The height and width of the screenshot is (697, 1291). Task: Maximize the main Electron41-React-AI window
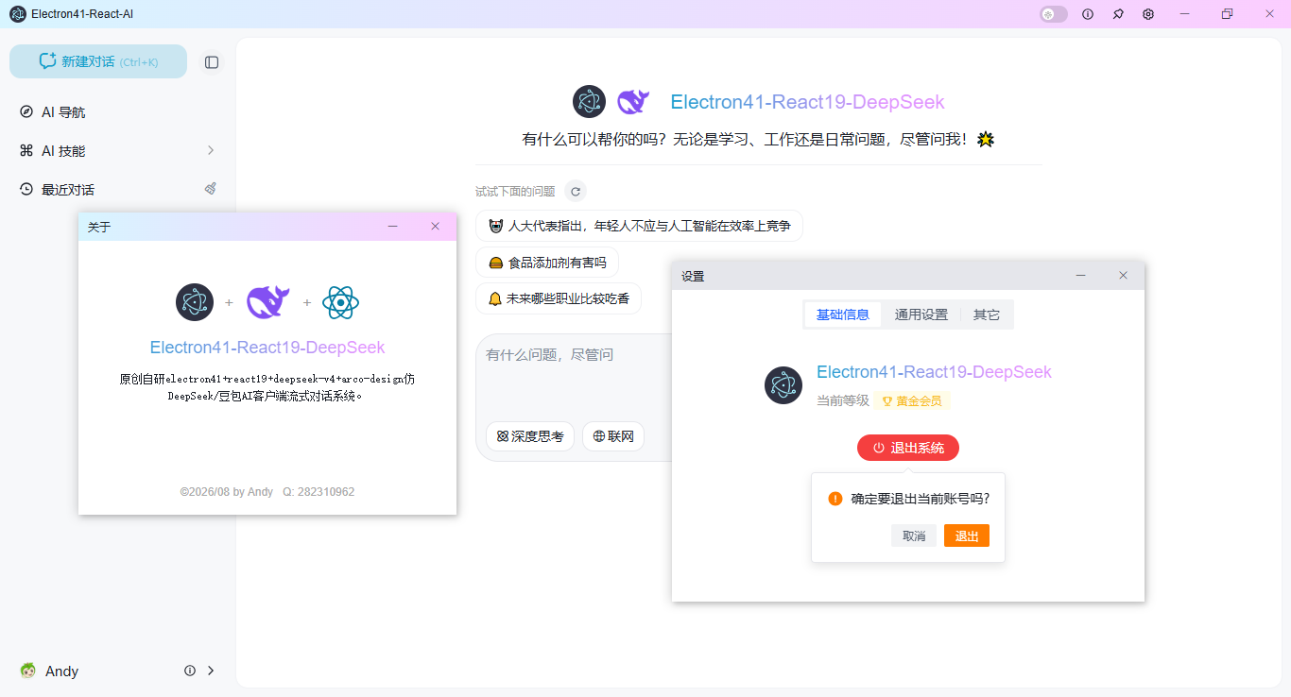(1227, 14)
